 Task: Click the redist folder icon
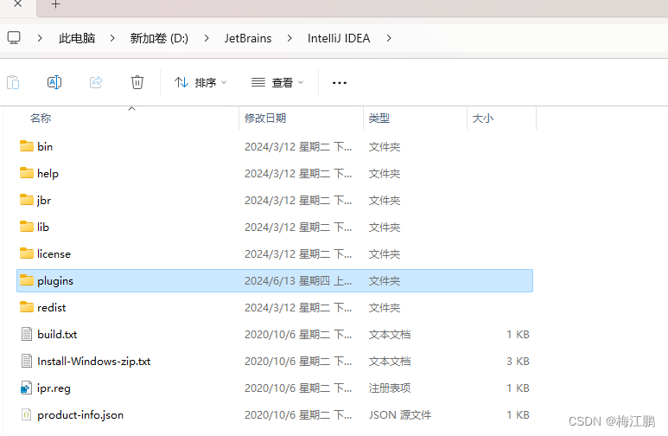point(27,307)
